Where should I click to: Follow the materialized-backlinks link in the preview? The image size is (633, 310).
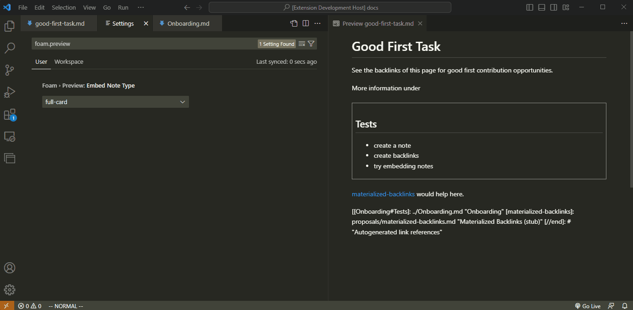(383, 194)
